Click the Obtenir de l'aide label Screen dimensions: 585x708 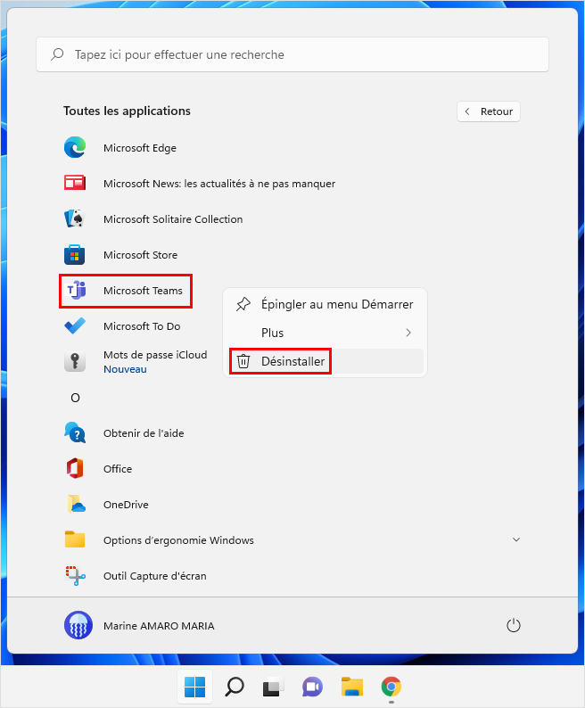pyautogui.click(x=144, y=433)
